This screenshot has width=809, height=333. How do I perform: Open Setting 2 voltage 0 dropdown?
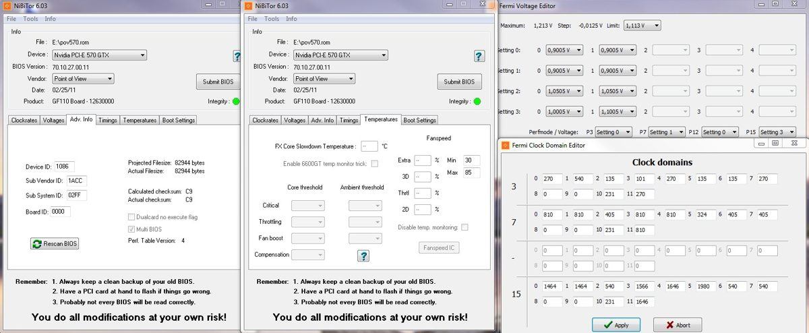564,91
